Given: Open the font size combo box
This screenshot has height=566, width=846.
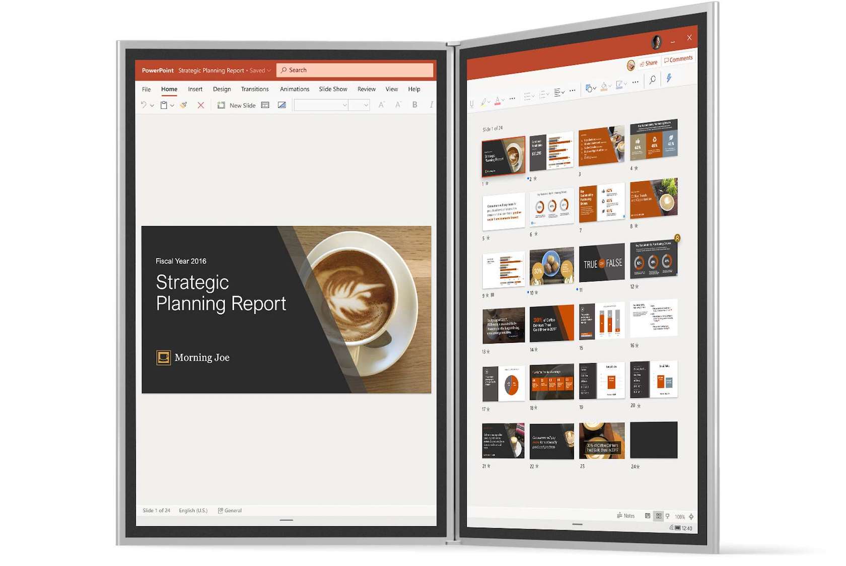Looking at the screenshot, I should coord(360,105).
